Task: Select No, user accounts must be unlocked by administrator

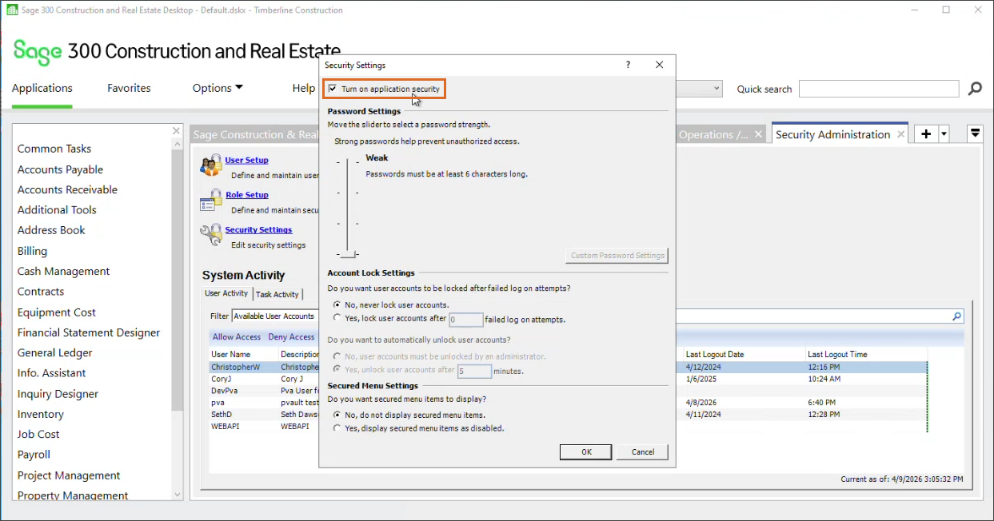Action: (x=337, y=356)
